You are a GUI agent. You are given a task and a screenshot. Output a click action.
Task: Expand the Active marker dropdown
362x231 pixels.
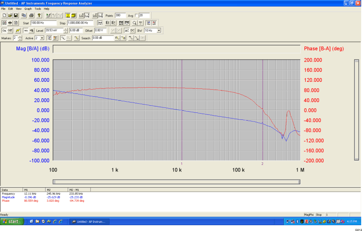click(41, 38)
